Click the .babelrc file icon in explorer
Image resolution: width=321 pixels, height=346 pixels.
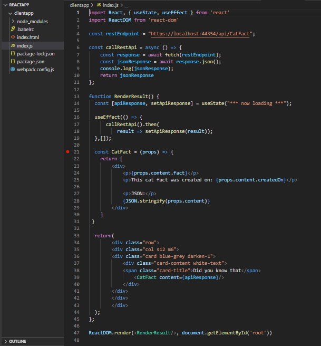(13, 30)
